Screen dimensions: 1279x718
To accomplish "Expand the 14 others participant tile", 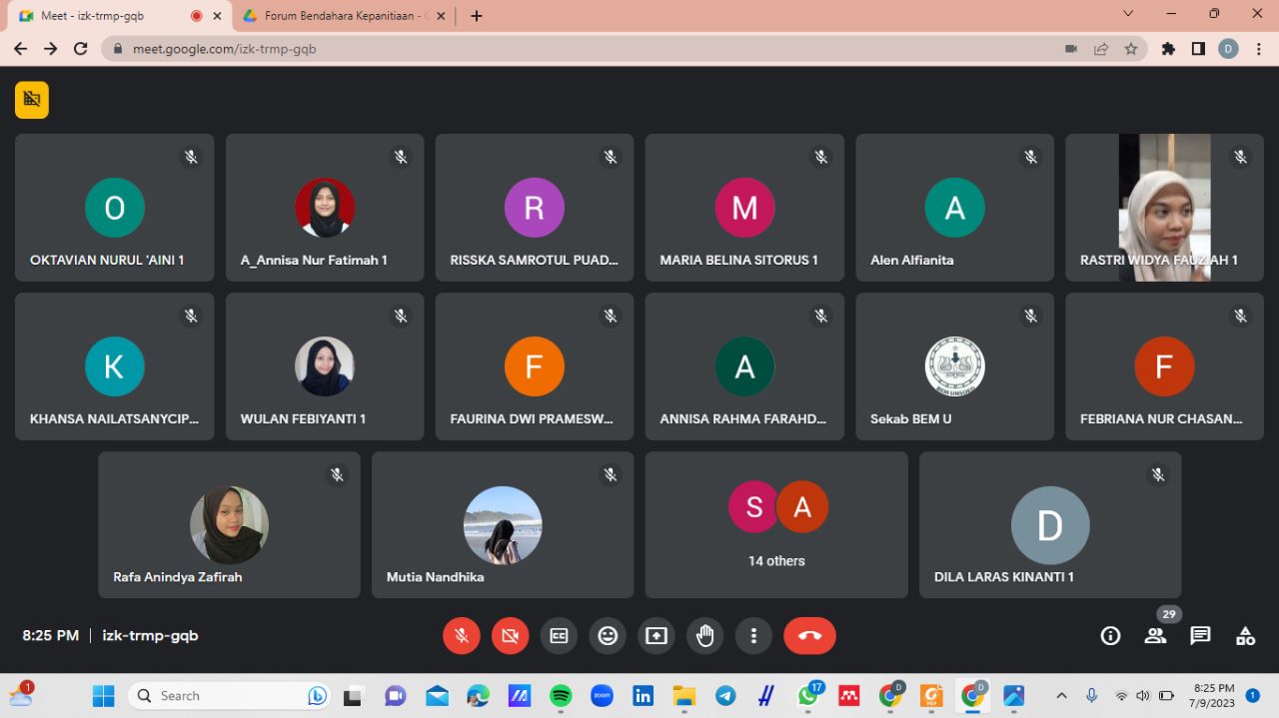I will 776,524.
